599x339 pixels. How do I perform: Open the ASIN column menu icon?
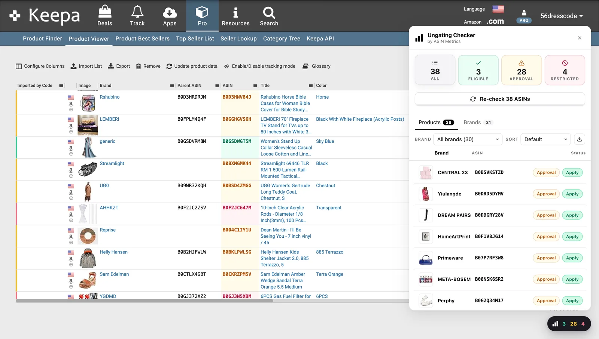(x=255, y=86)
